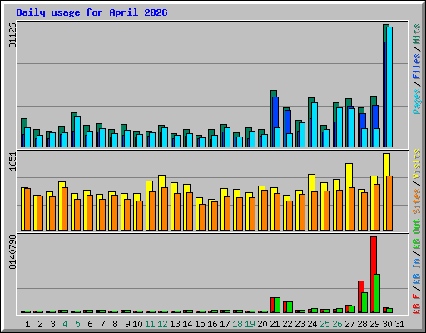Click the green kB Out bar for day 21
The image size is (426, 333).
pos(277,305)
